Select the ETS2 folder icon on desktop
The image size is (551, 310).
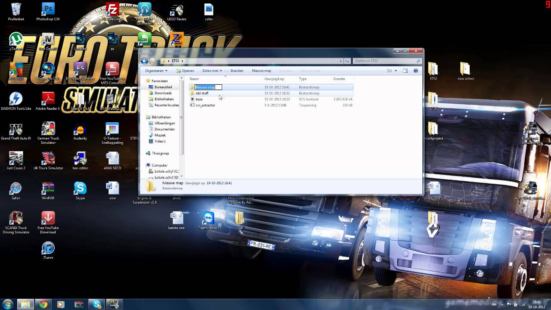(x=433, y=71)
